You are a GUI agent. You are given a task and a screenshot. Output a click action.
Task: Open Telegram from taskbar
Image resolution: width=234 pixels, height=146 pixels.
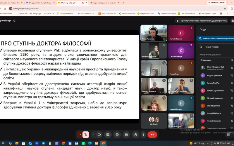(43, 143)
